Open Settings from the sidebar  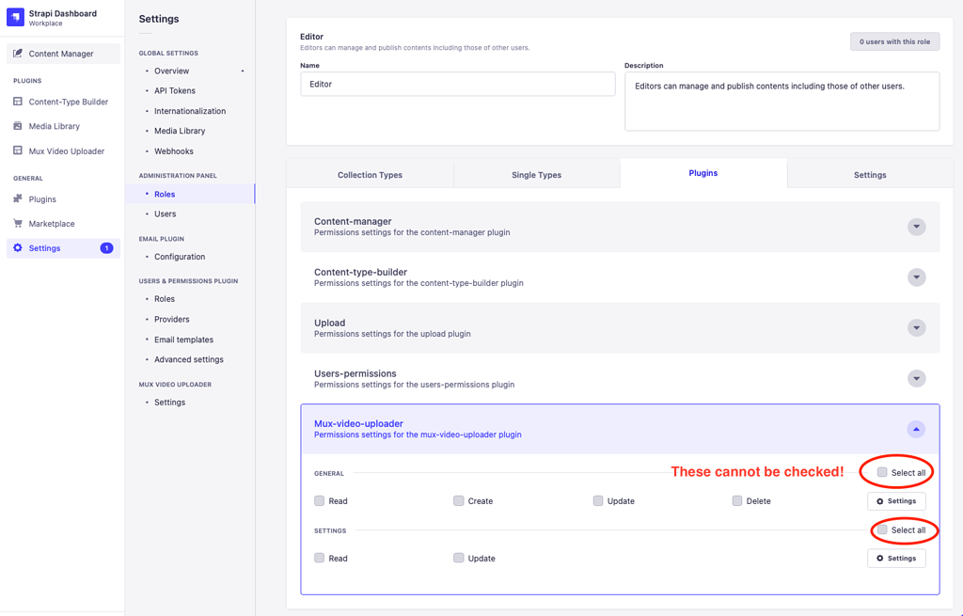click(42, 248)
